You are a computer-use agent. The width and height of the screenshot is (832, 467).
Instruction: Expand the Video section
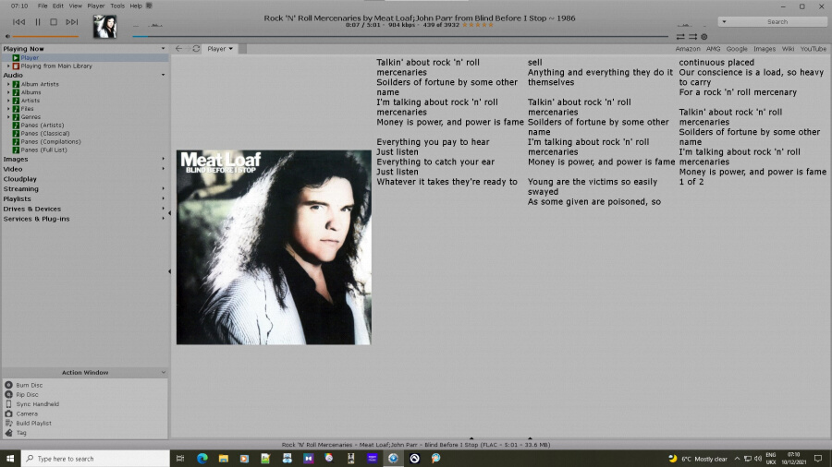click(163, 169)
